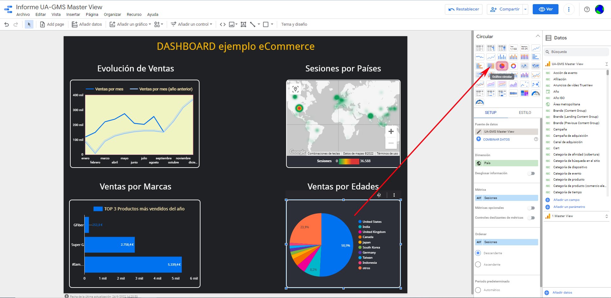611x298 pixels.
Task: Click the embed URL code icon
Action: 223,24
